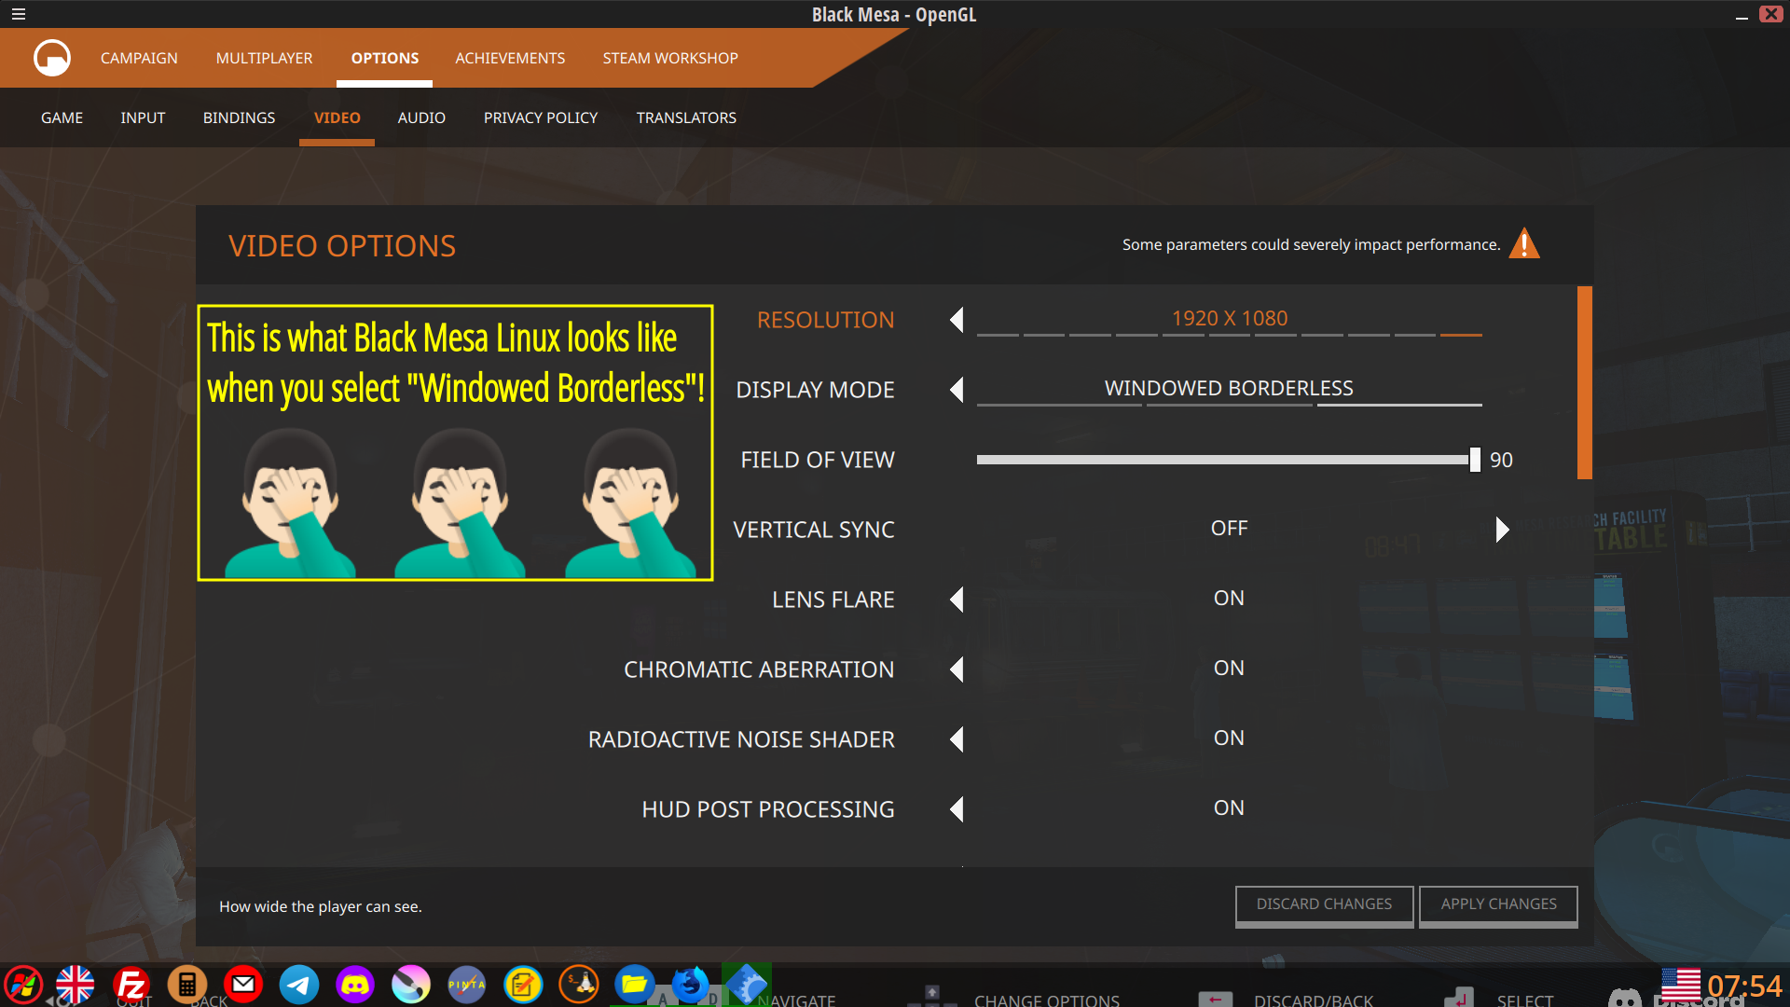Image resolution: width=1790 pixels, height=1007 pixels.
Task: Toggle Chromatic Aberration off via left arrow
Action: coord(957,669)
